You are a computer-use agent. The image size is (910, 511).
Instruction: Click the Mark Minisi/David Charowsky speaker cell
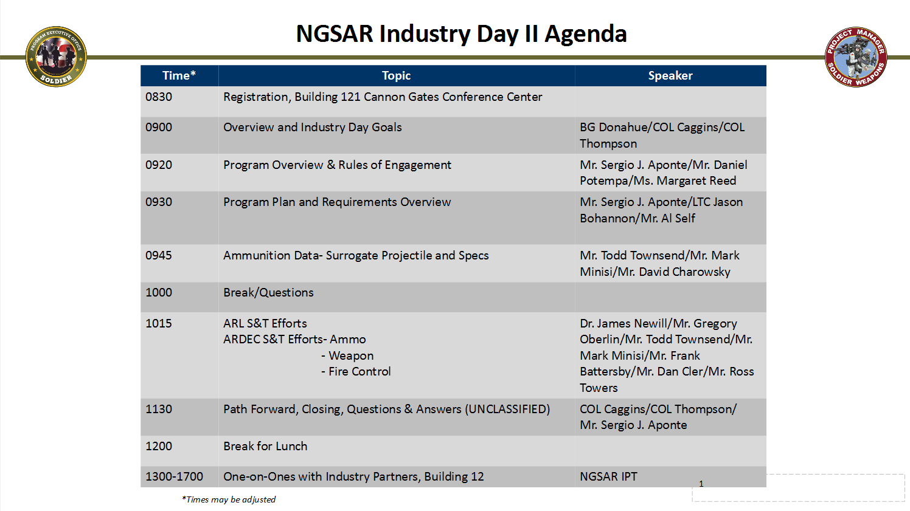pos(670,263)
